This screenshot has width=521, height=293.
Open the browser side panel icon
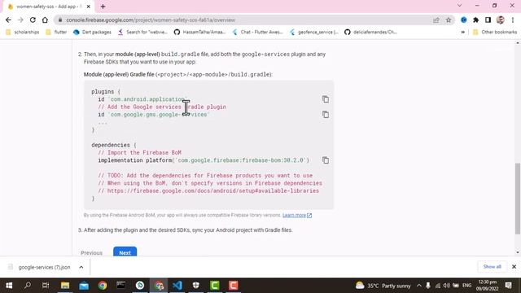(488, 20)
